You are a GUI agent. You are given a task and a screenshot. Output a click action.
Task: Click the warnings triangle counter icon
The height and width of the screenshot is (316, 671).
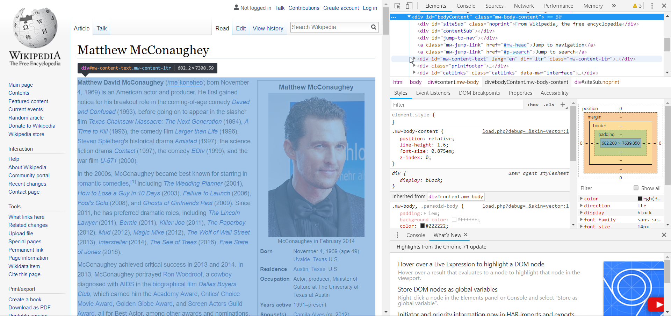tap(635, 6)
